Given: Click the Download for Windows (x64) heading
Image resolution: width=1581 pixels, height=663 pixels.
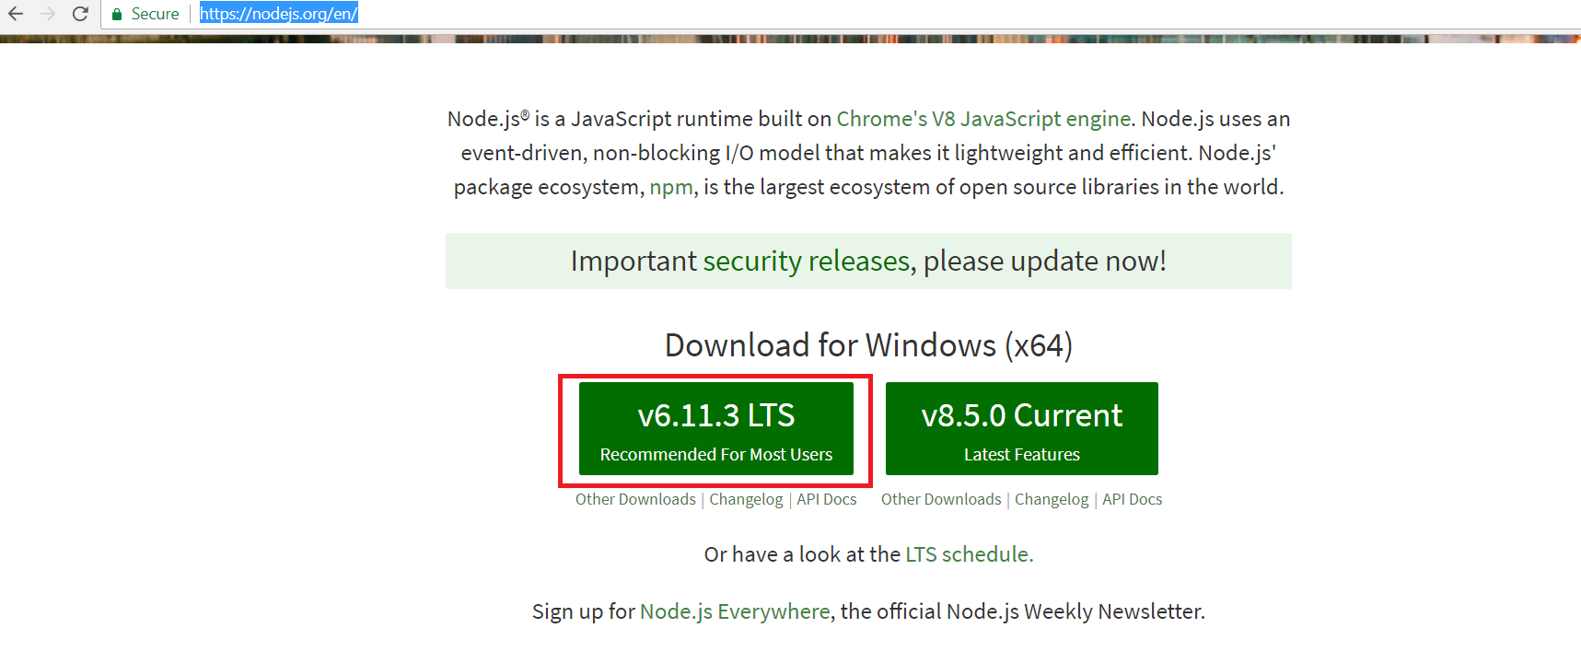Looking at the screenshot, I should coord(868,345).
